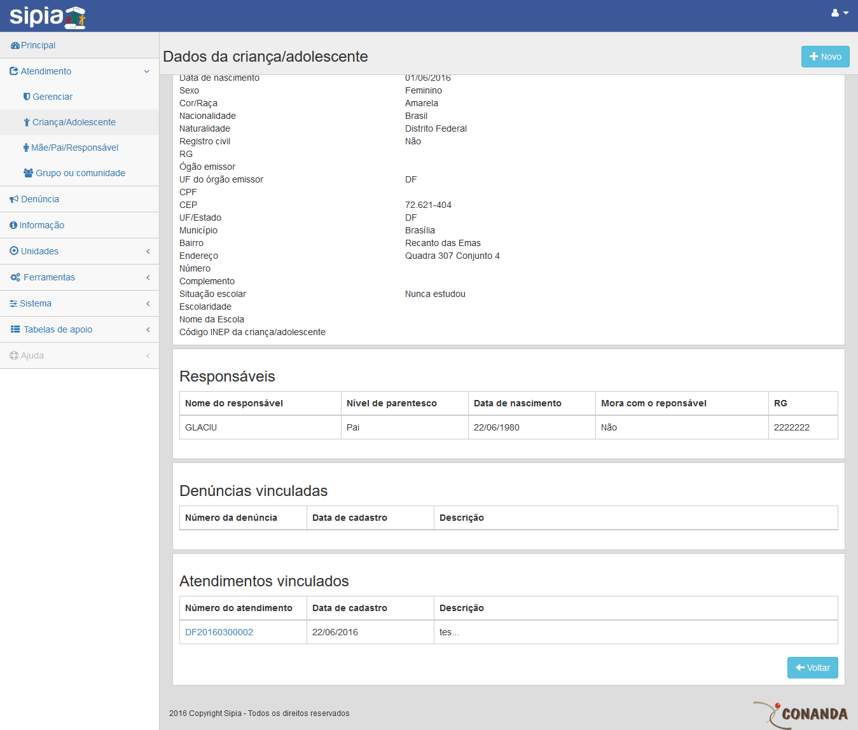Click the Pai parentesco cell
The height and width of the screenshot is (730, 858).
pos(405,427)
